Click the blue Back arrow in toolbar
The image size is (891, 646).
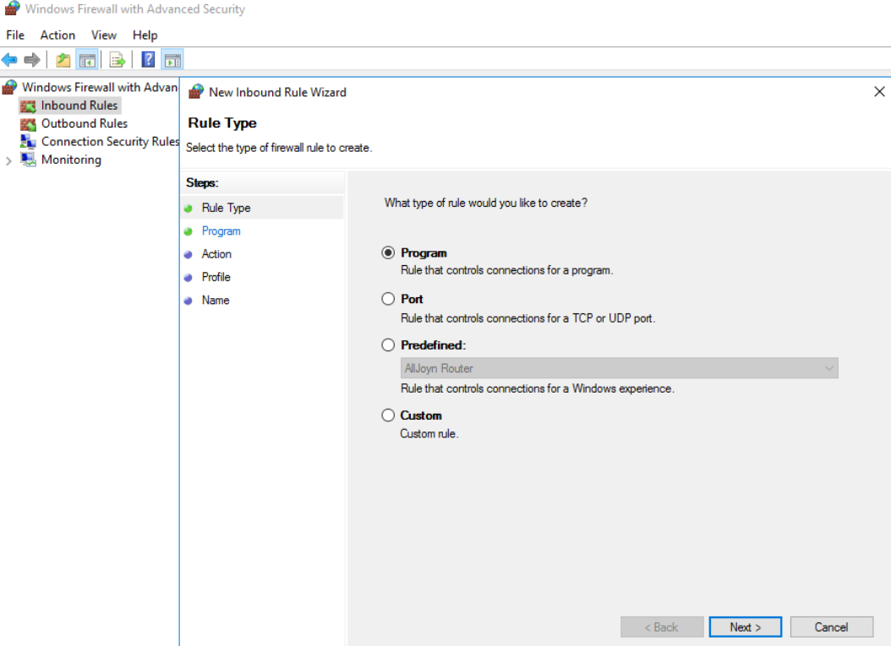10,60
